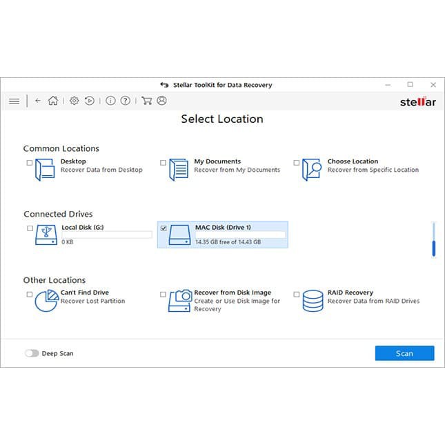Click the RAID Recovery database icon

coord(313,301)
